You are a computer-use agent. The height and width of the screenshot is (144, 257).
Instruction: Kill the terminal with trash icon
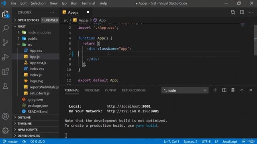233,90
